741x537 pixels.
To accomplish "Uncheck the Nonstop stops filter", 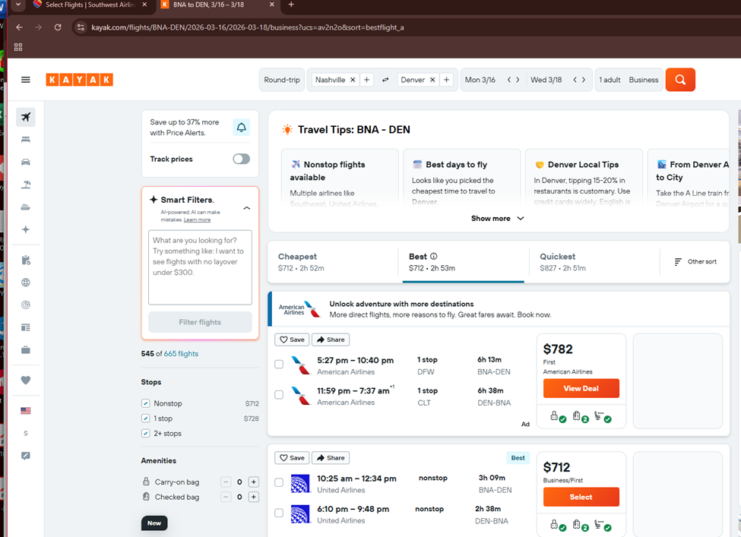I will 146,403.
